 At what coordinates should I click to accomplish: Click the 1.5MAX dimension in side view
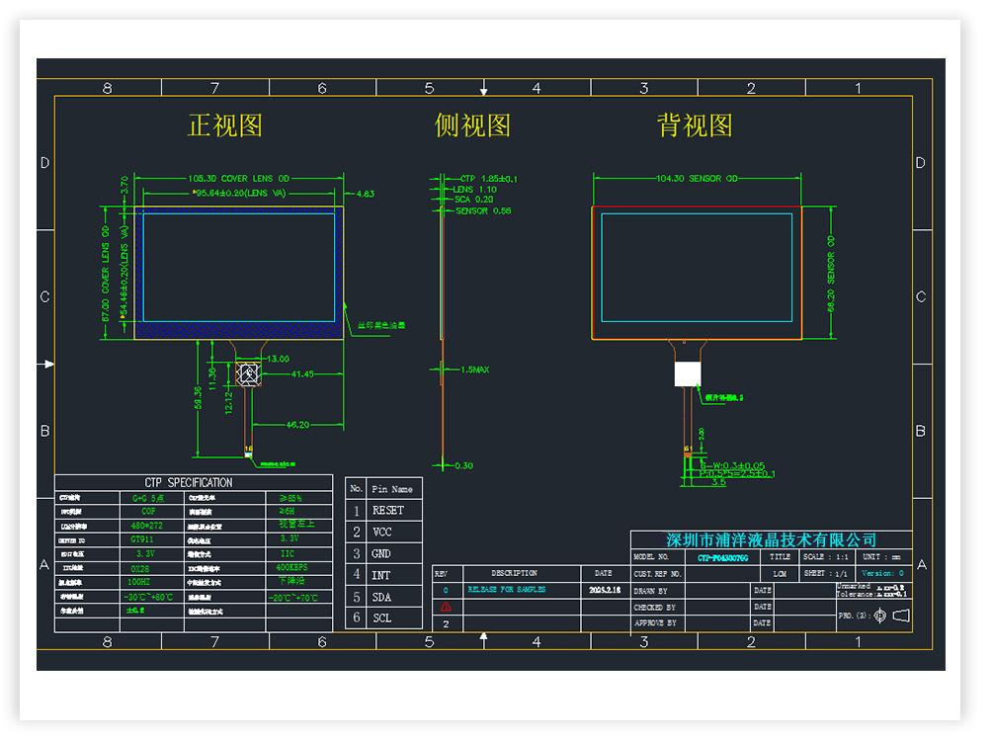[x=475, y=370]
